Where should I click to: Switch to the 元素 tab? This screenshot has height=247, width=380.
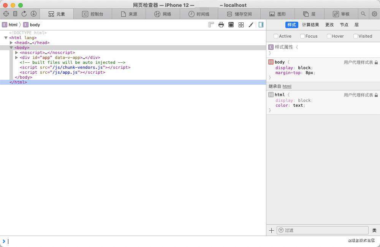coord(57,14)
